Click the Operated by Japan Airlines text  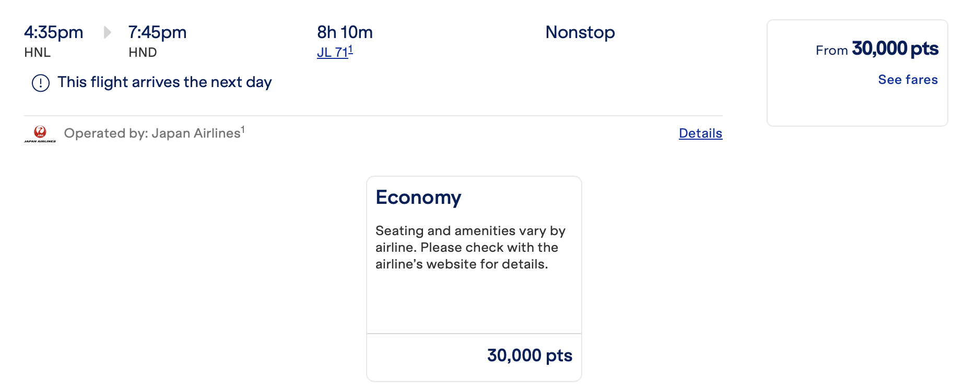click(152, 133)
